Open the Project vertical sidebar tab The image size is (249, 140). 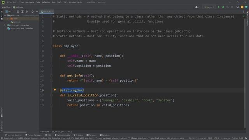coord(2,16)
